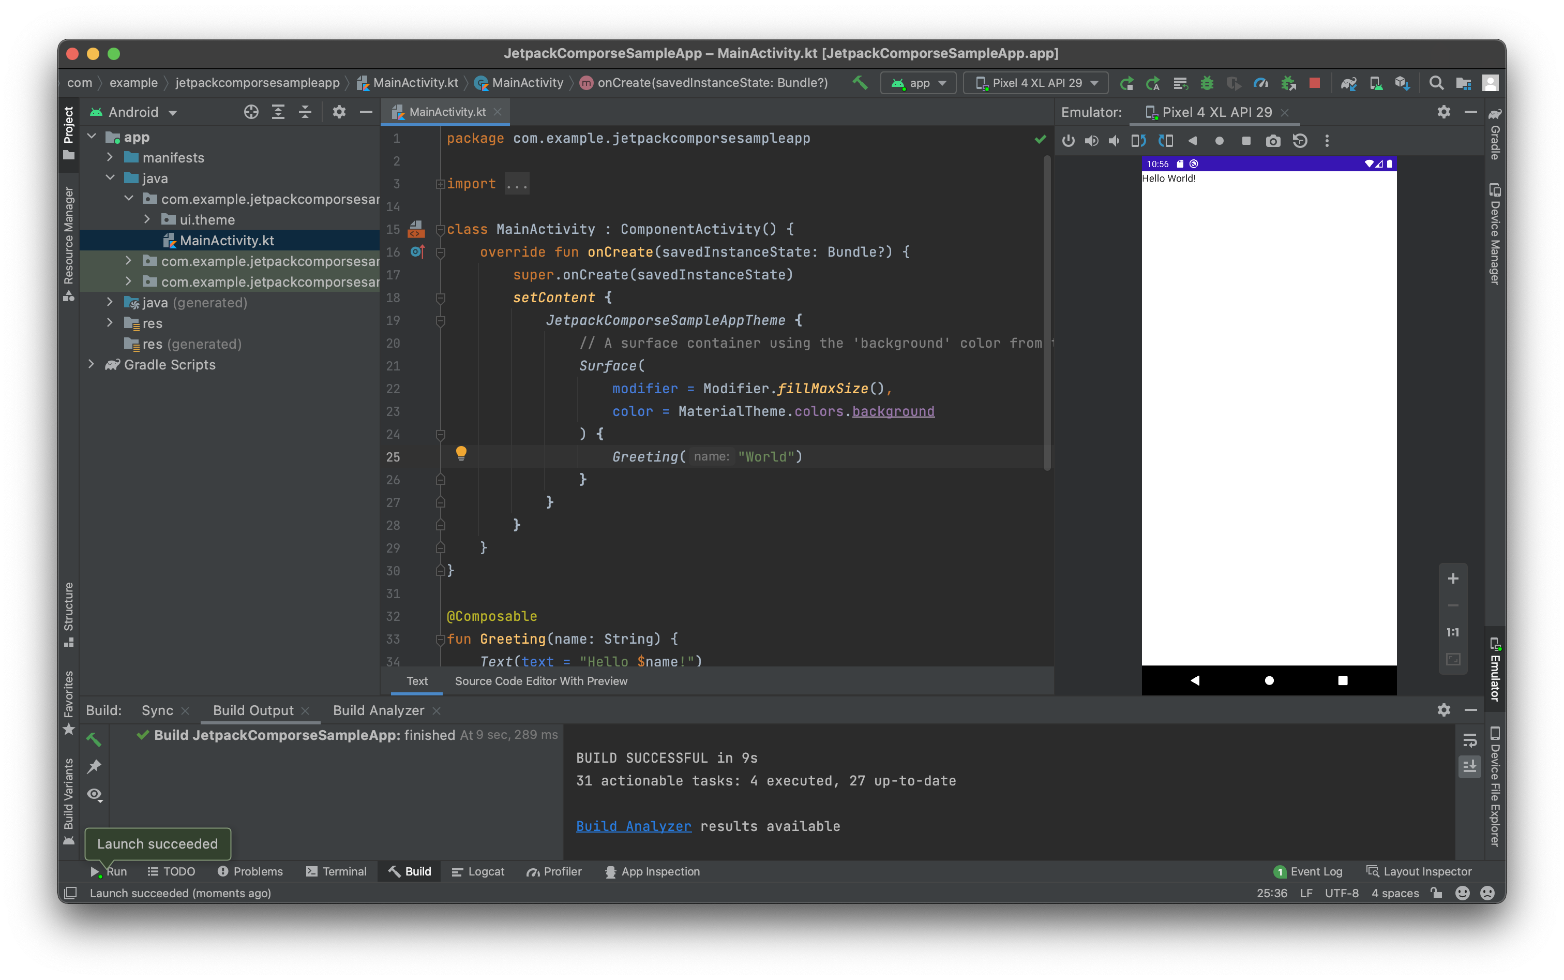The width and height of the screenshot is (1564, 980).
Task: Click the Build panel settings gear icon
Action: pyautogui.click(x=1444, y=710)
